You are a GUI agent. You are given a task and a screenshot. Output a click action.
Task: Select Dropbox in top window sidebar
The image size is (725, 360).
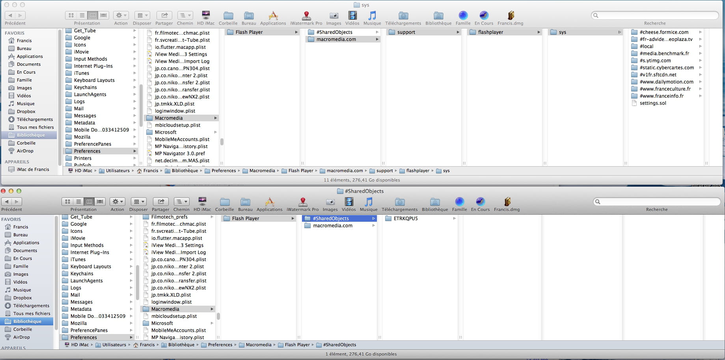26,111
